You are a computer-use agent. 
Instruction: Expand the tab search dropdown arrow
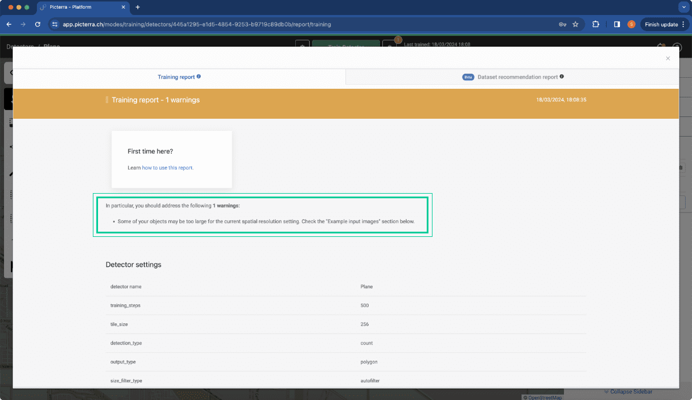click(x=682, y=7)
